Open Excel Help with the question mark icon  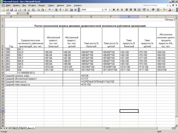point(75,10)
